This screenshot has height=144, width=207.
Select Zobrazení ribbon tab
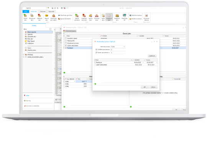(x=43, y=12)
